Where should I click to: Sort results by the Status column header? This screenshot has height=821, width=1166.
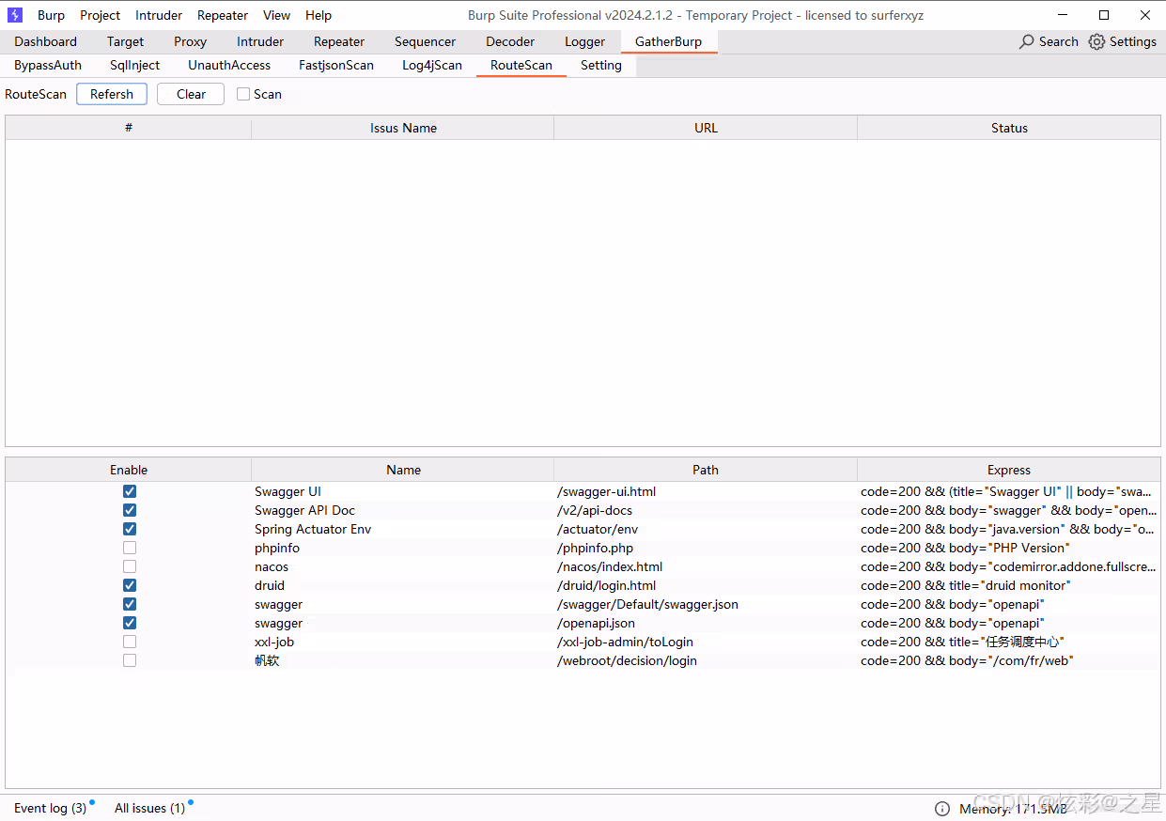(1009, 128)
